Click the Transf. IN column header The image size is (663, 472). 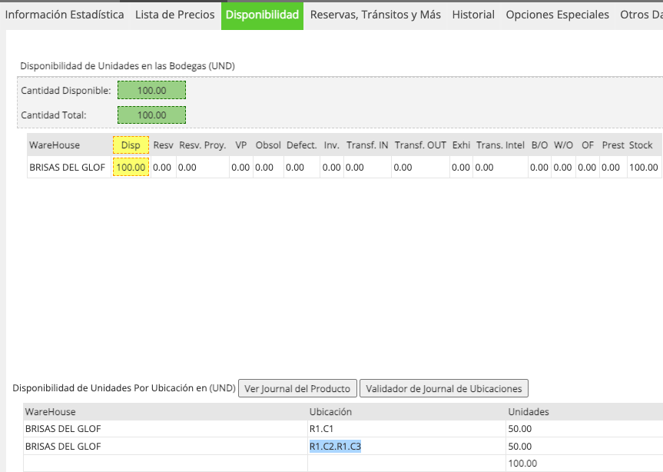(367, 145)
